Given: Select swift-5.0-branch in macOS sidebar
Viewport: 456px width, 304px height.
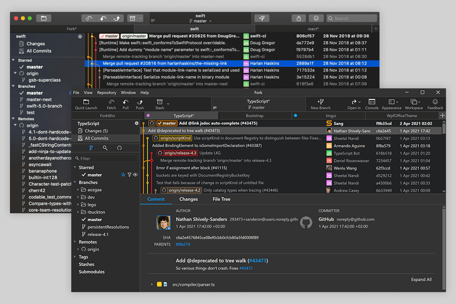Looking at the screenshot, I should [44, 106].
